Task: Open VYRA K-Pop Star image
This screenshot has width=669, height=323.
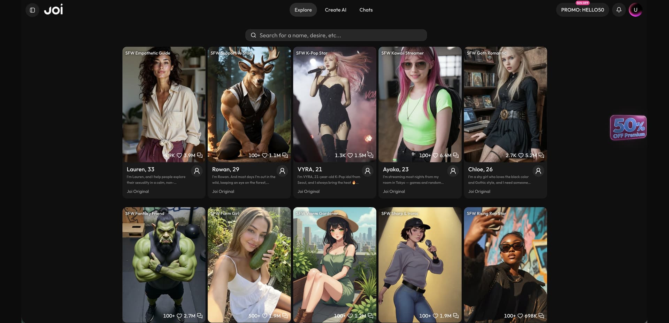Action: pos(334,104)
